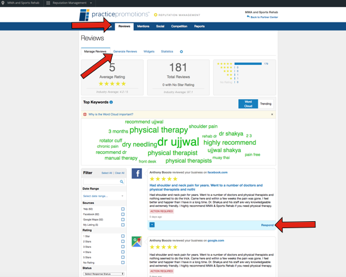Close the Word Cloud importance notice
Image resolution: width=346 pixels, height=277 pixels.
[x=272, y=114]
